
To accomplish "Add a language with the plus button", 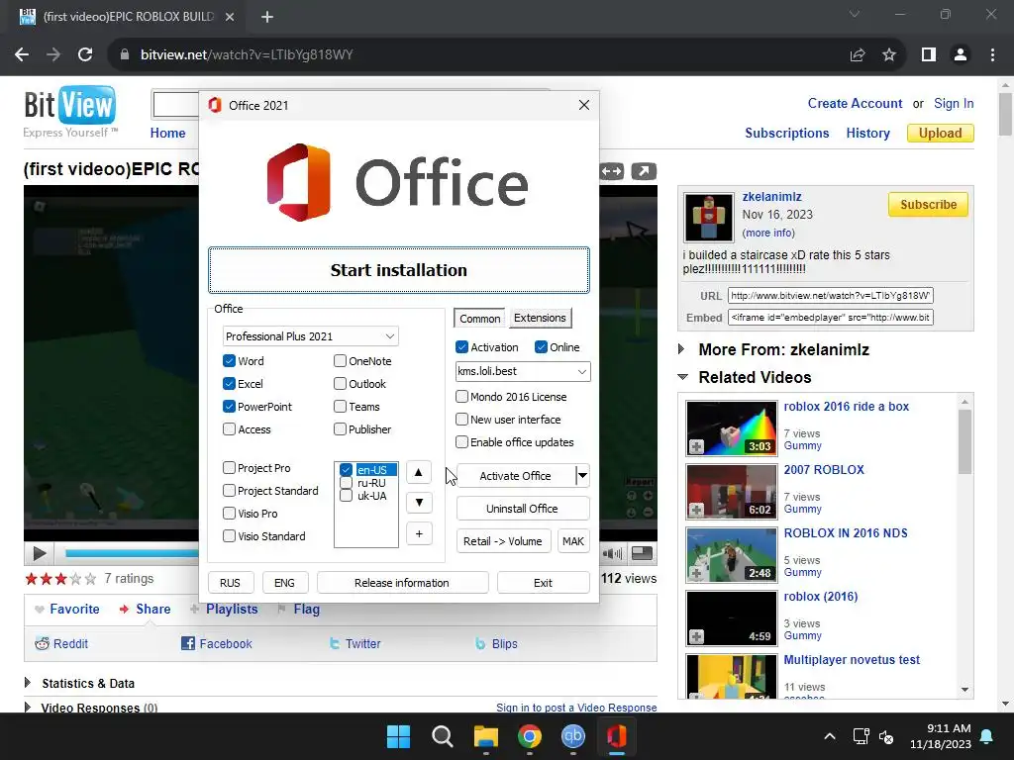I will (419, 533).
